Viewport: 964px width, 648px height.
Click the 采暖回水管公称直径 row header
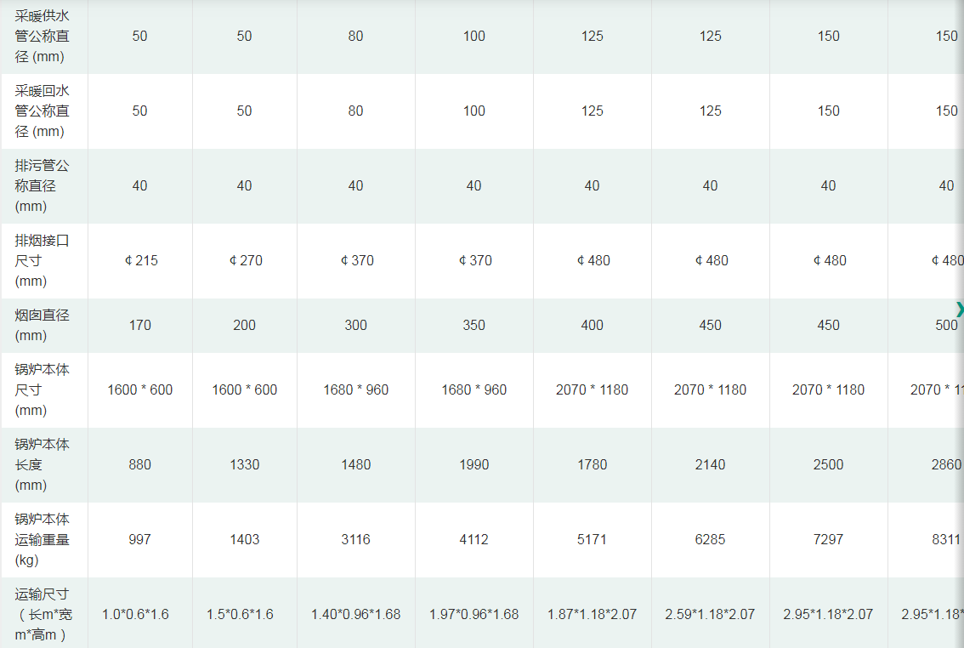click(x=43, y=111)
